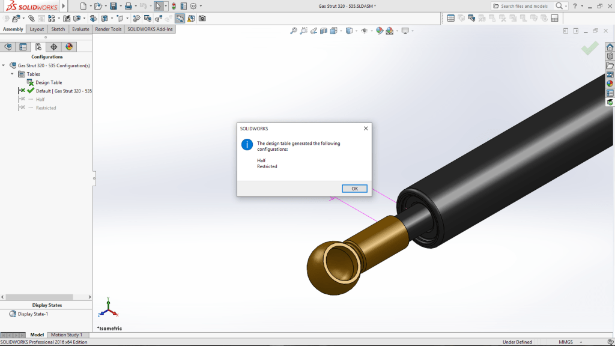
Task: Click the MMGS unit system in the status bar
Action: [565, 342]
